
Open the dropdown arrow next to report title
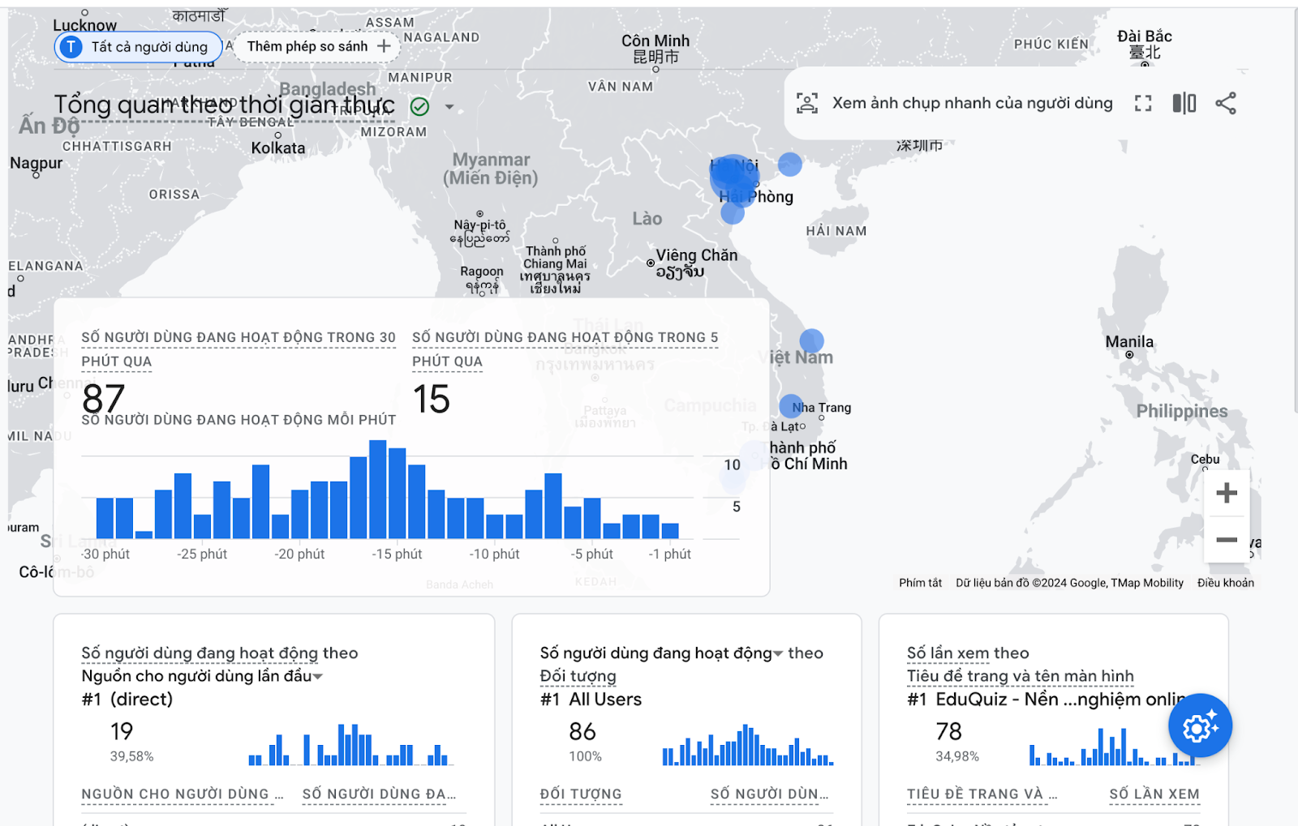[449, 107]
